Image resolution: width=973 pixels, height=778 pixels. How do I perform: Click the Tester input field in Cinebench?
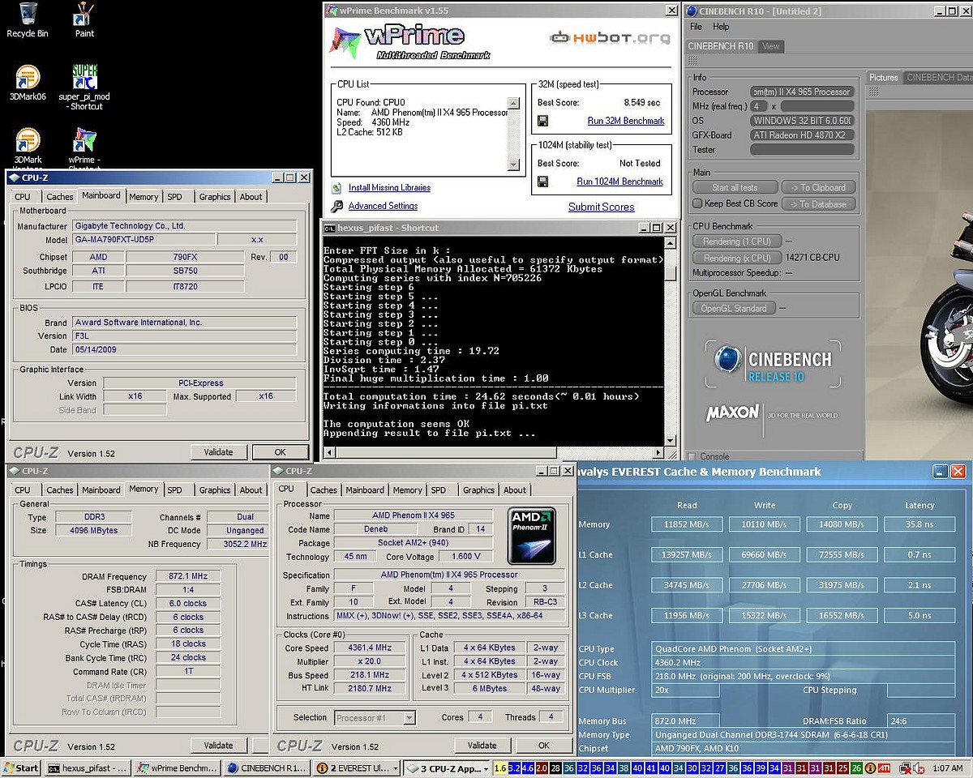pos(802,149)
